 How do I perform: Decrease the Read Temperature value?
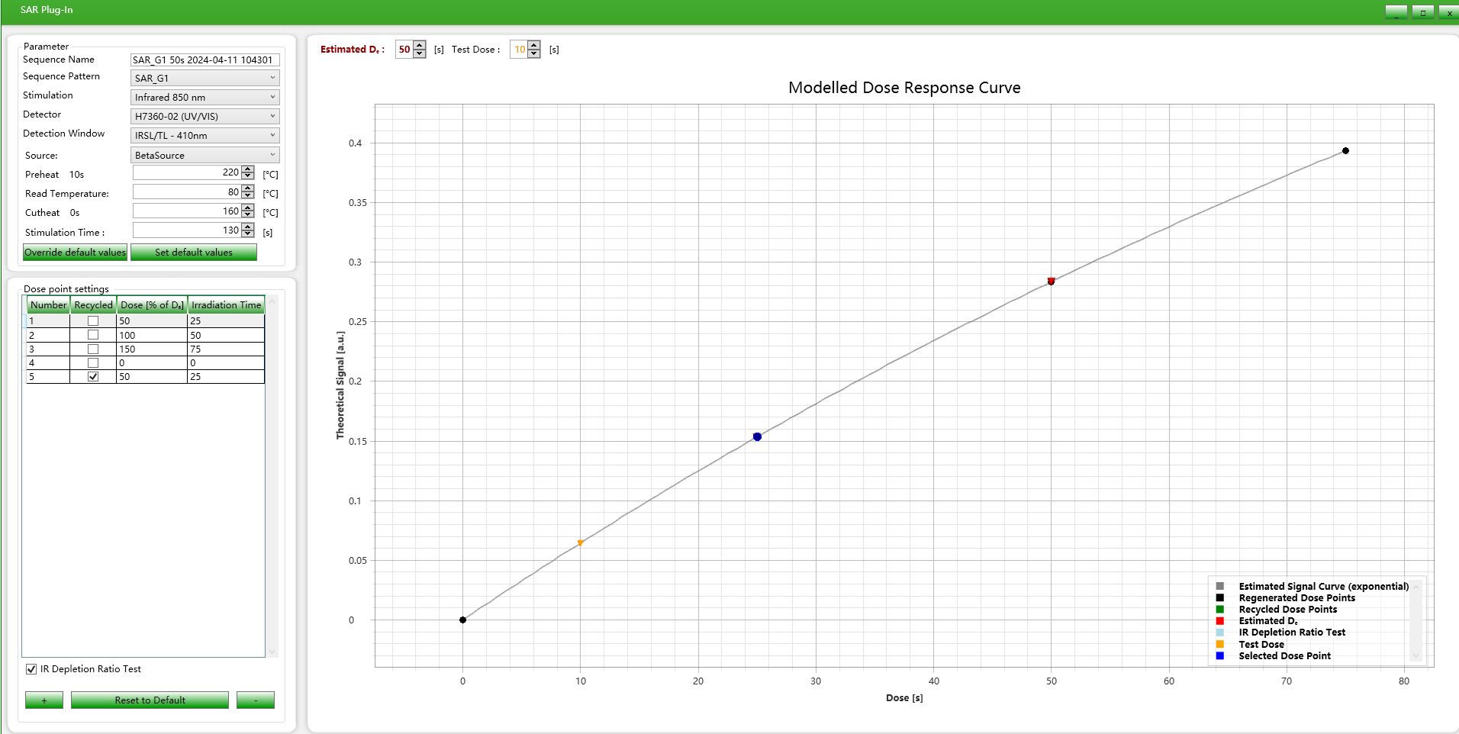pos(248,195)
